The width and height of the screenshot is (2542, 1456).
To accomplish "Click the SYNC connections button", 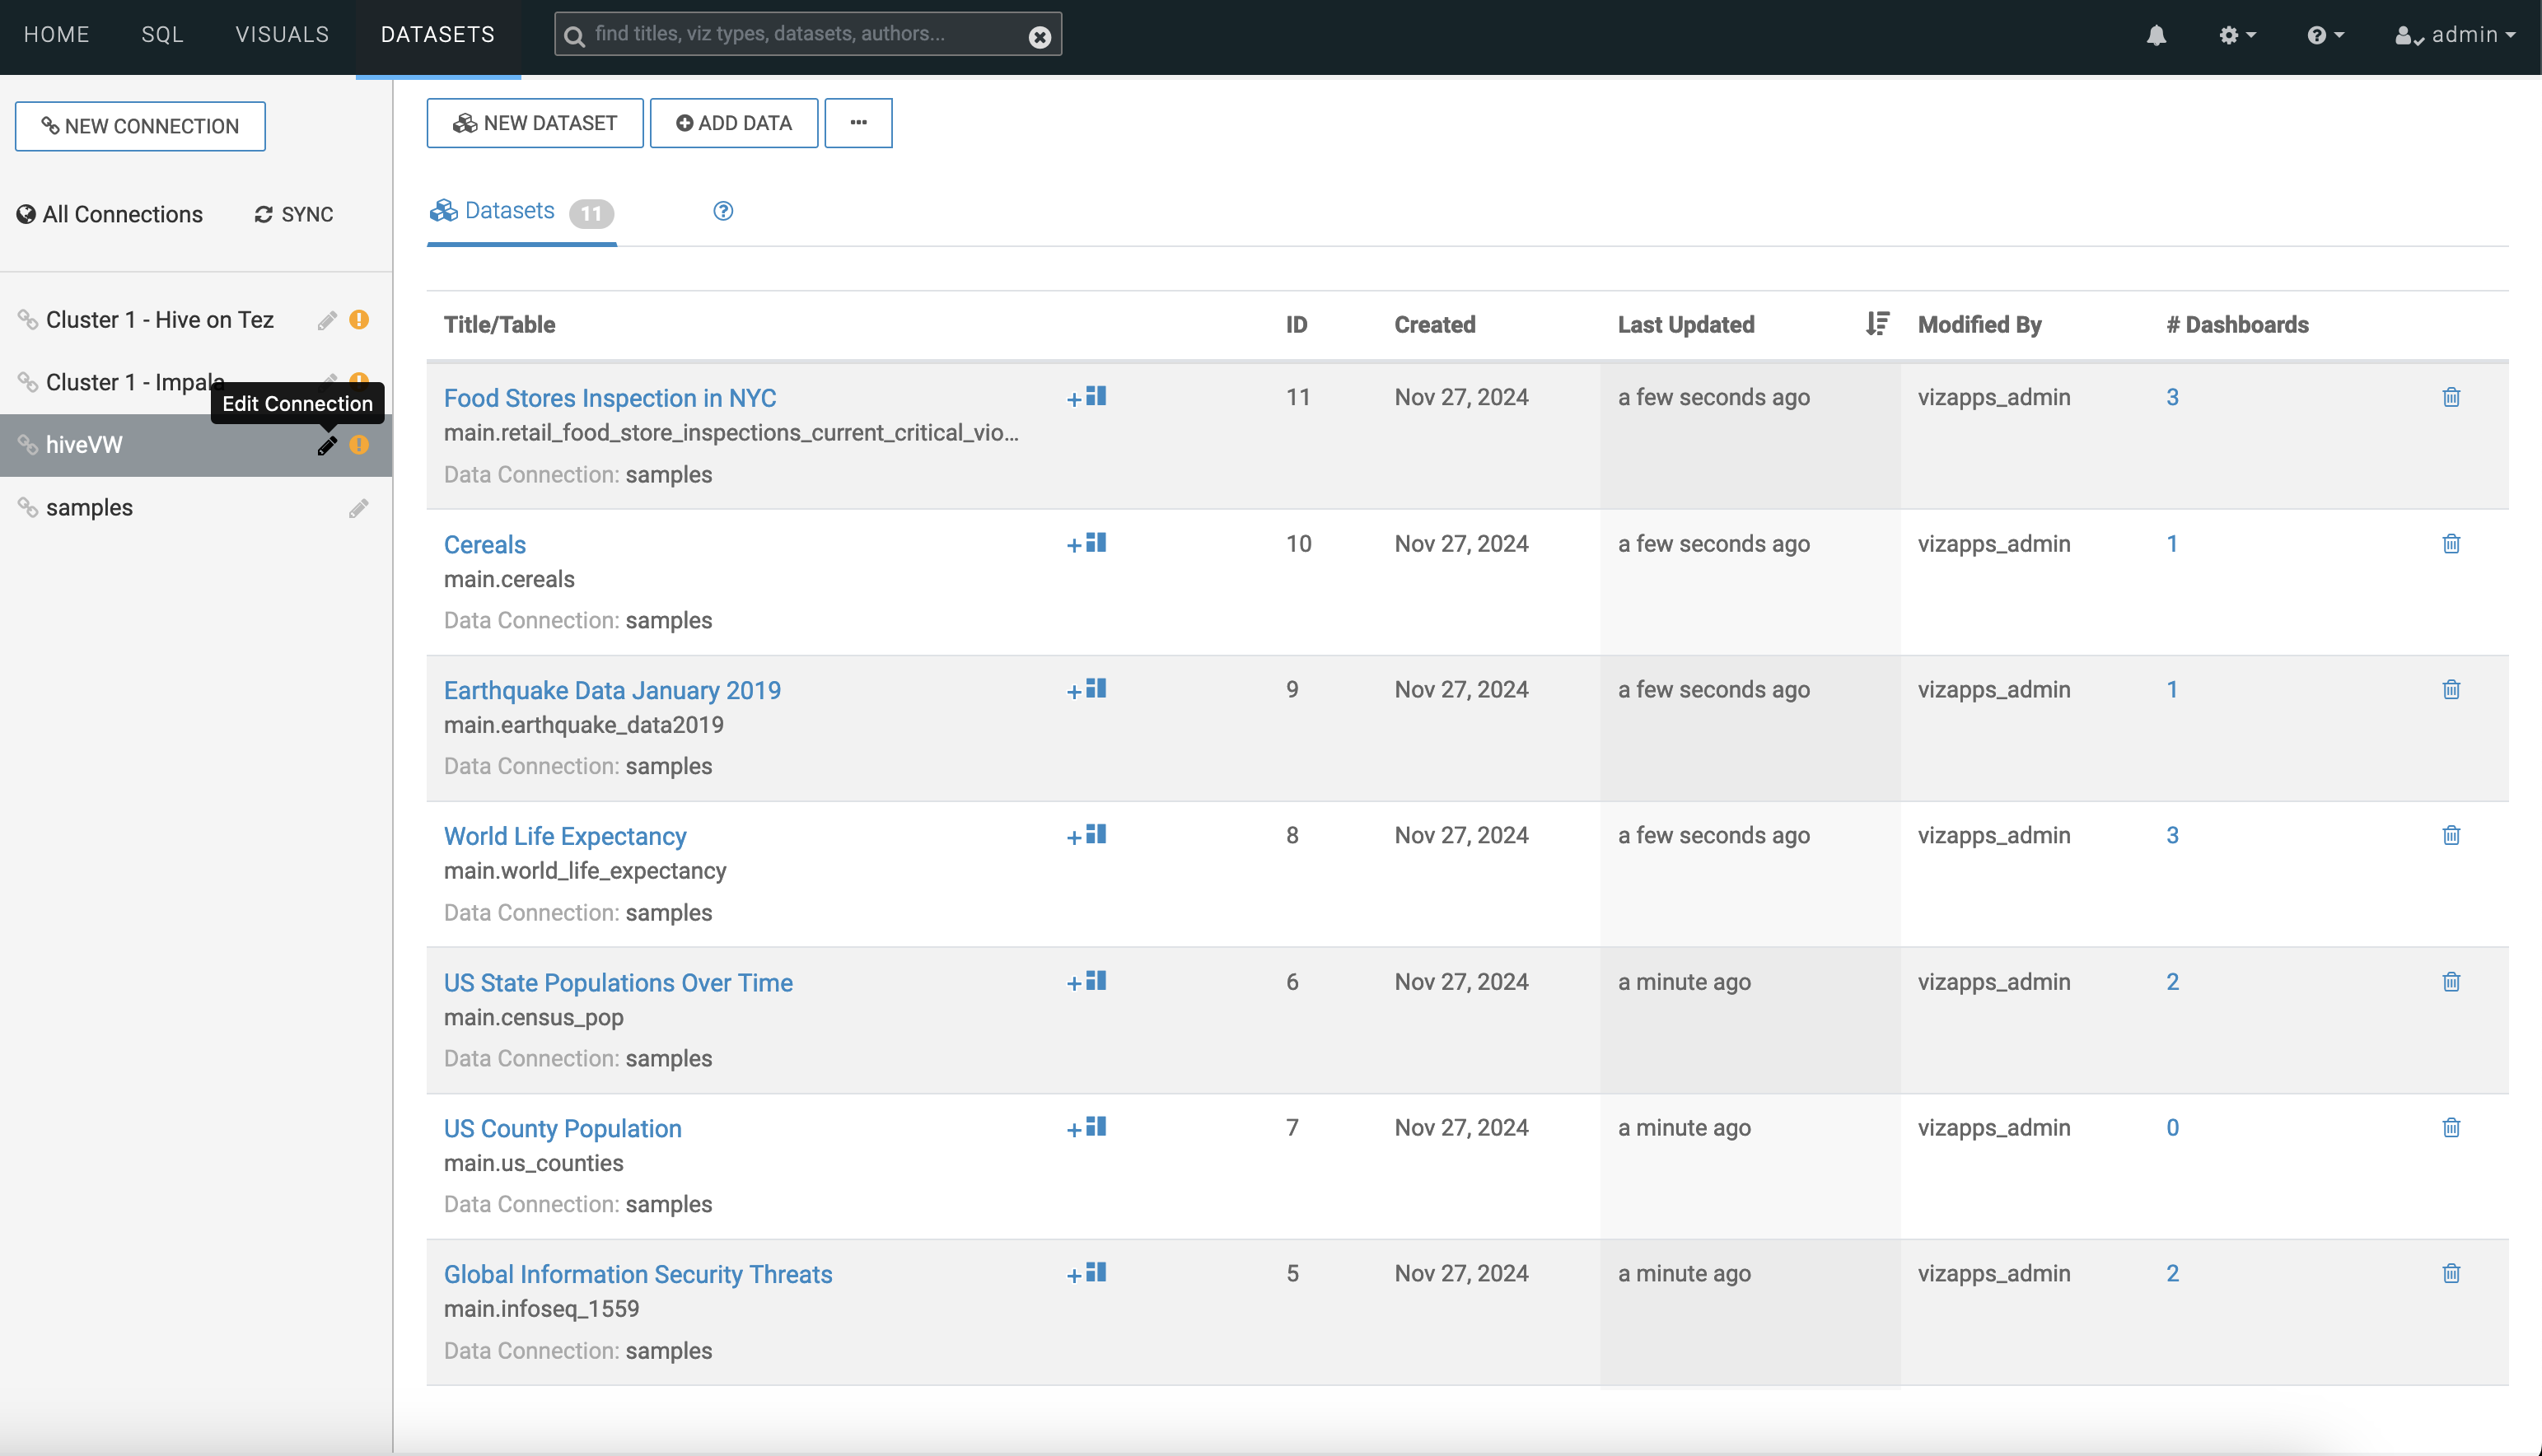I will click(294, 215).
